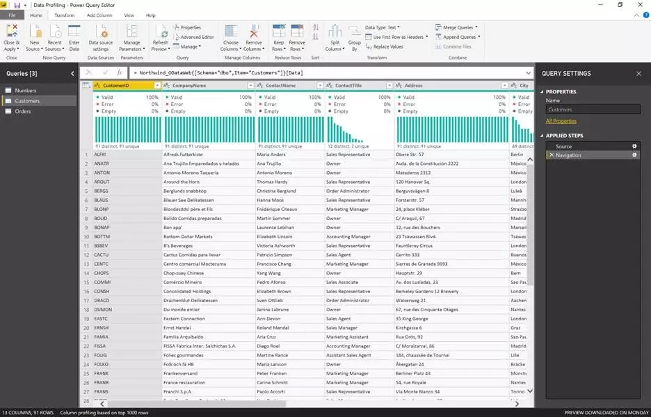Open Data source settings icon
The height and width of the screenshot is (417, 651).
[101, 31]
